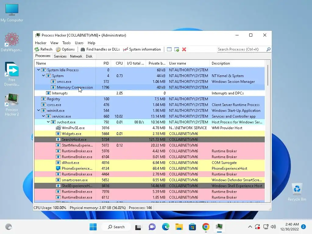Click the find window and thread icon
This screenshot has width=312, height=234.
click(176, 49)
